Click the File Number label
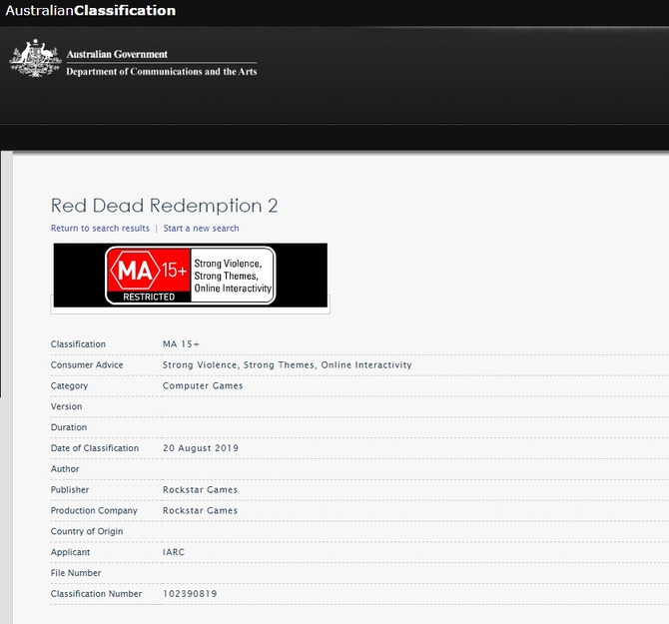This screenshot has height=624, width=669. point(76,573)
